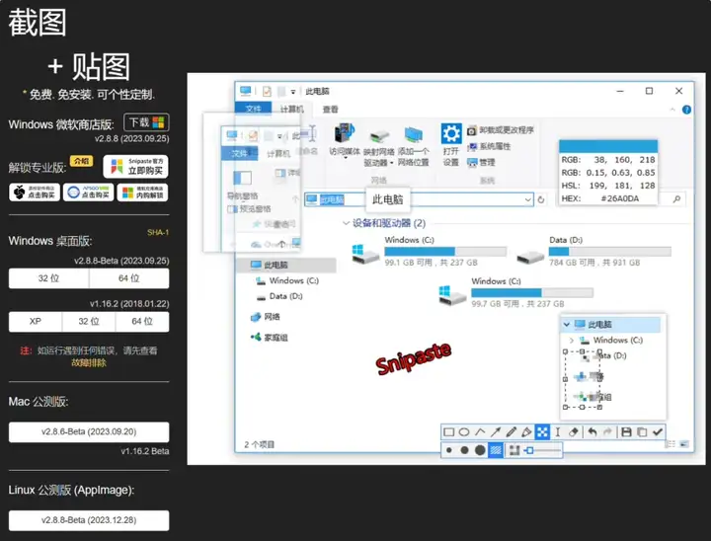Download v1.16.2 XP version
711x541 pixels.
[35, 321]
